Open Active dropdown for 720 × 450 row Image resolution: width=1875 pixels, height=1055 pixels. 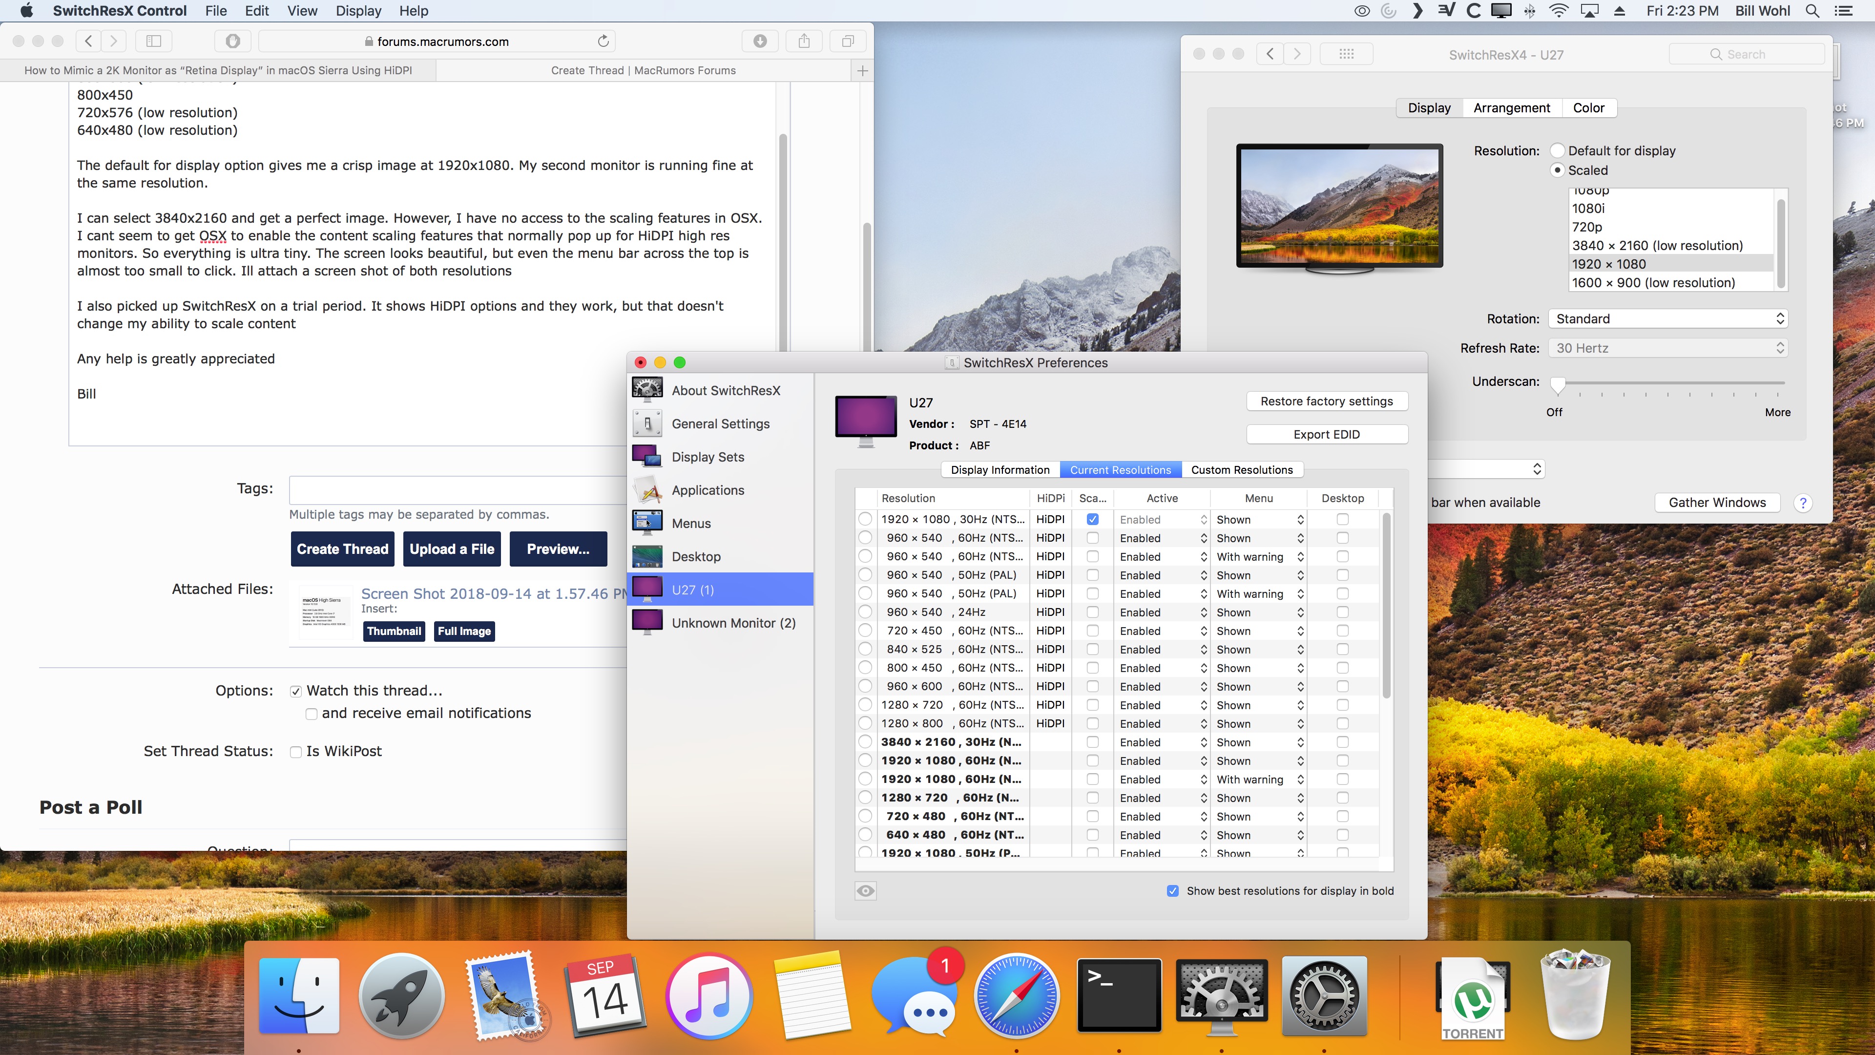pyautogui.click(x=1163, y=631)
